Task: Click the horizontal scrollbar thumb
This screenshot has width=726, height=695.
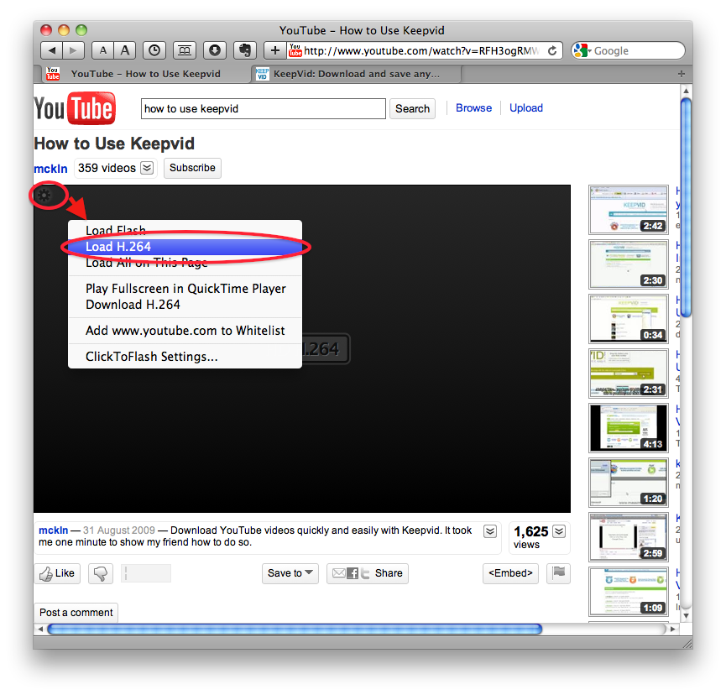Action: [295, 629]
